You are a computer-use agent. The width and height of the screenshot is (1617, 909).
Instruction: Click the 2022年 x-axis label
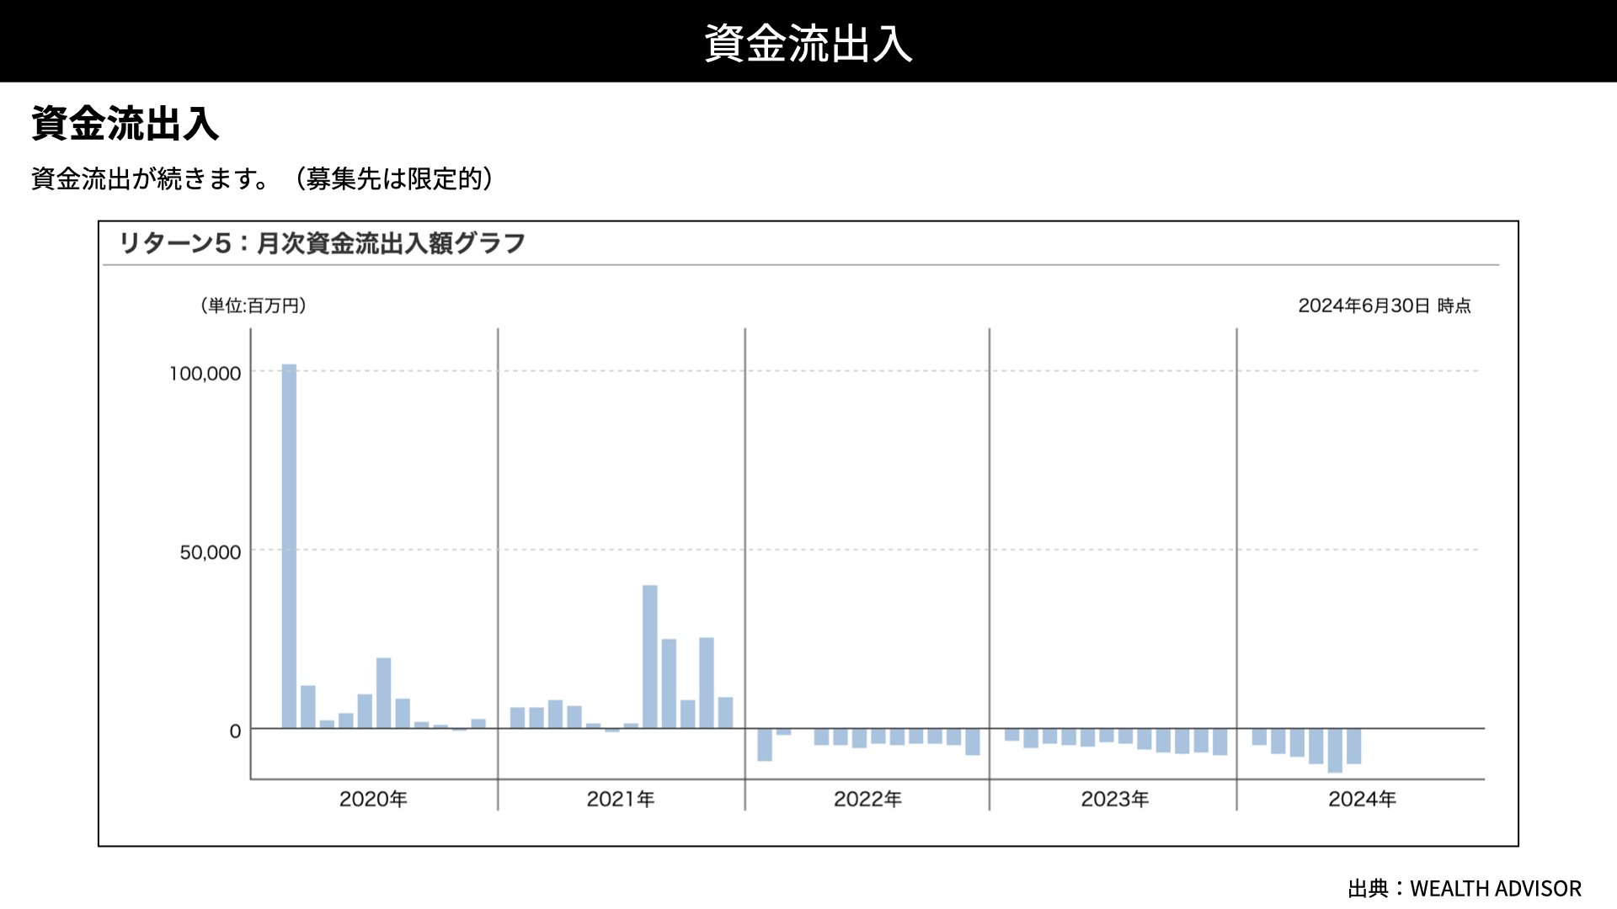(x=867, y=799)
